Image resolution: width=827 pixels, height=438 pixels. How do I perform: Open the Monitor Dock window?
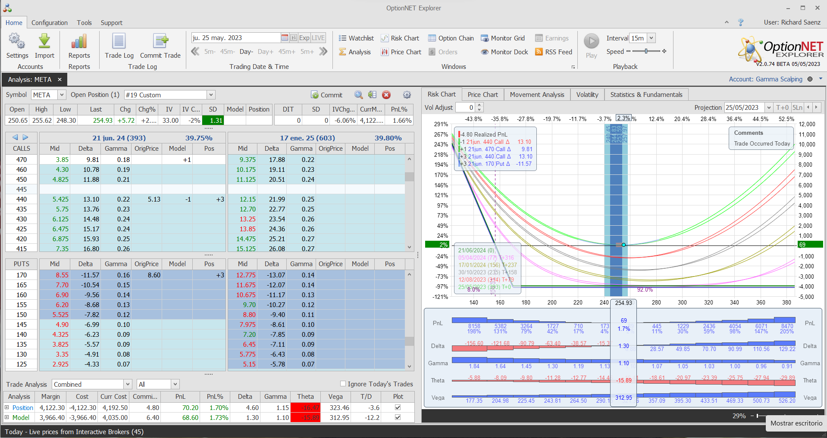pos(504,52)
